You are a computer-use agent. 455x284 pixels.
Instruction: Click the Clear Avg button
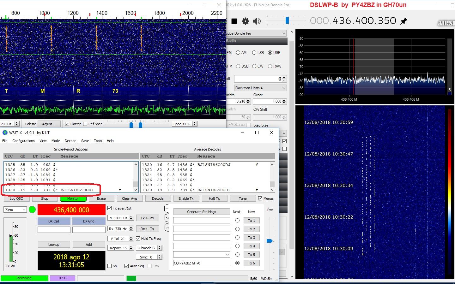point(130,198)
